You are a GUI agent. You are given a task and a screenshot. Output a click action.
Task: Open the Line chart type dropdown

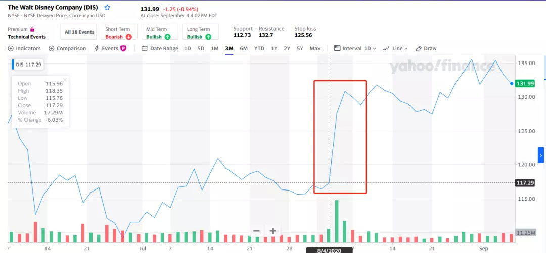395,49
